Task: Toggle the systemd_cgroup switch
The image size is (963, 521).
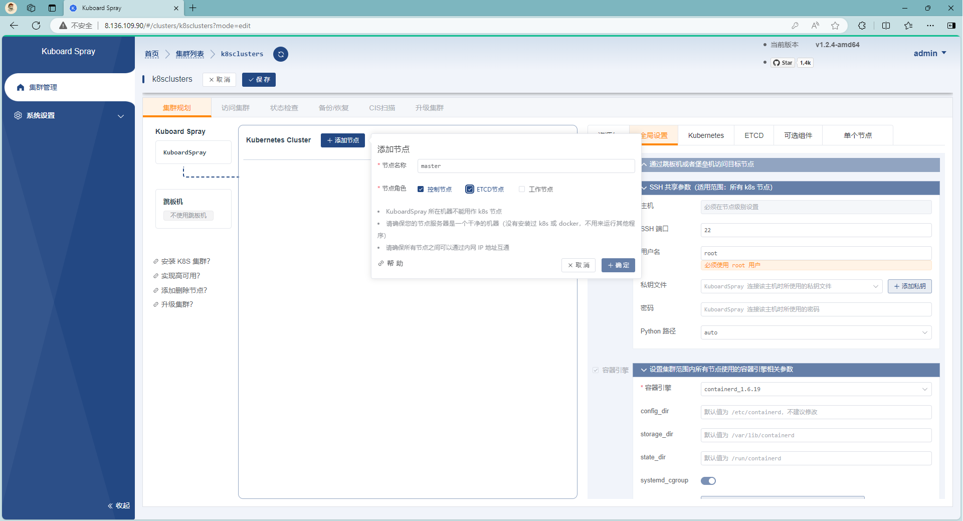Action: pos(708,481)
